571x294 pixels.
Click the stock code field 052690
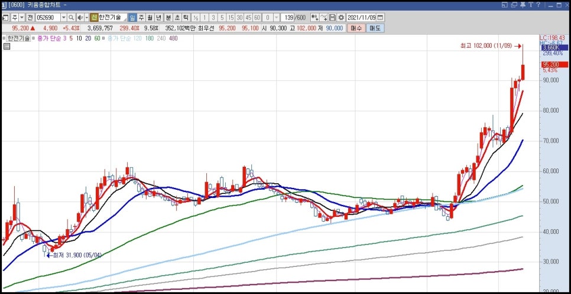point(48,18)
